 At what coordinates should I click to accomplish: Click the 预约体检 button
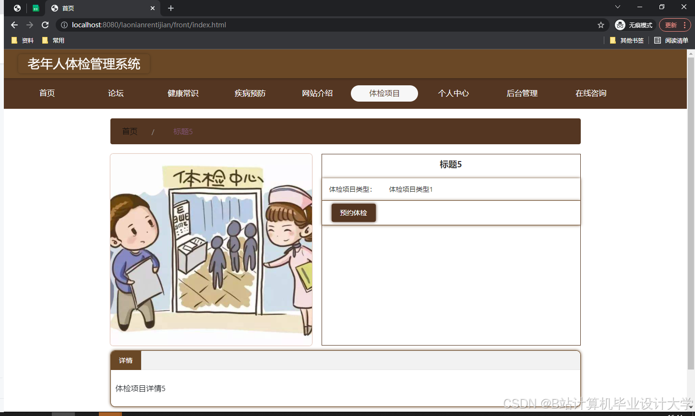pyautogui.click(x=354, y=213)
